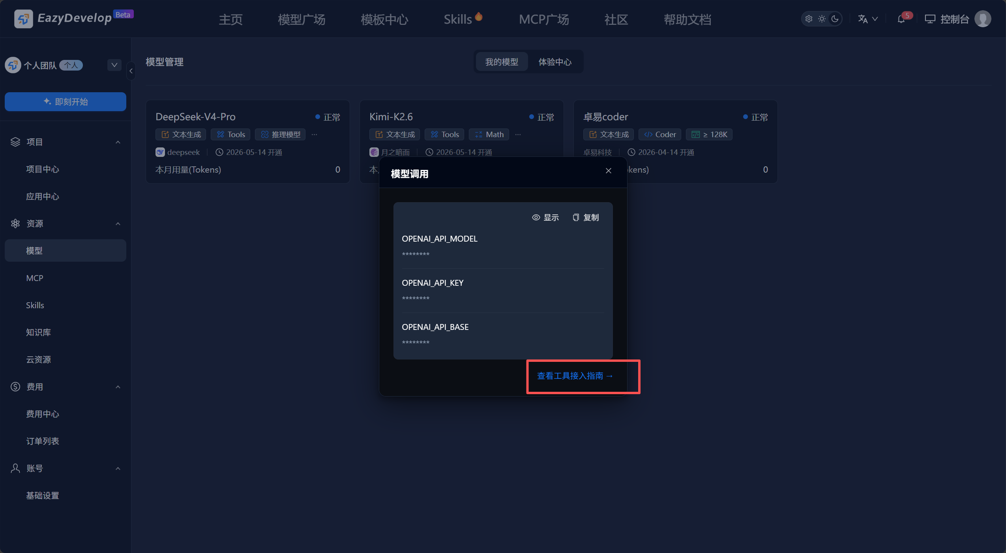The width and height of the screenshot is (1006, 553).
Task: Collapse the sidebar with the arrow handle
Action: (x=131, y=71)
